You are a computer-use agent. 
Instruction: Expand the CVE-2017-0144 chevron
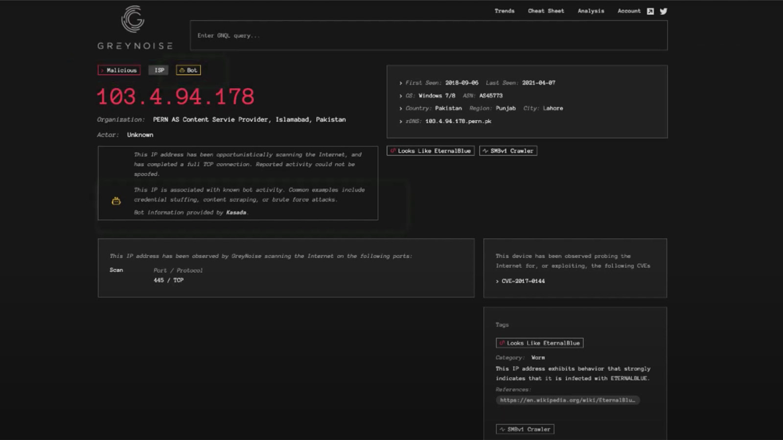(497, 281)
